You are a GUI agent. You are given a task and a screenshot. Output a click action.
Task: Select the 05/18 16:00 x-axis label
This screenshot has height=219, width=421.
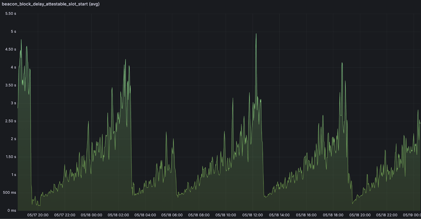point(306,215)
